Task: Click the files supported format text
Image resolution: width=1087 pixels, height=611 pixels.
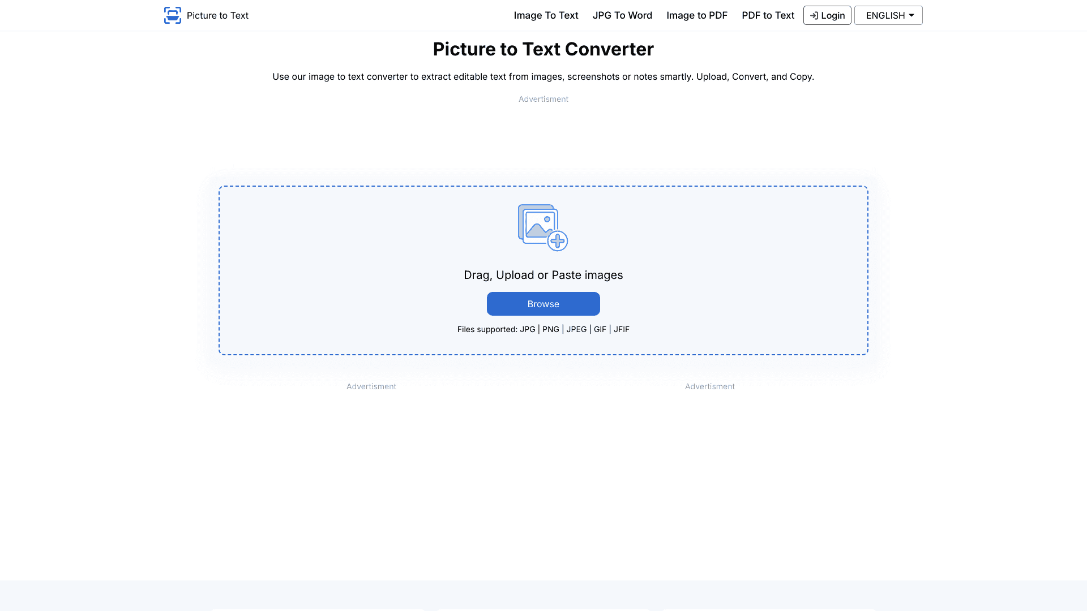Action: pyautogui.click(x=543, y=329)
